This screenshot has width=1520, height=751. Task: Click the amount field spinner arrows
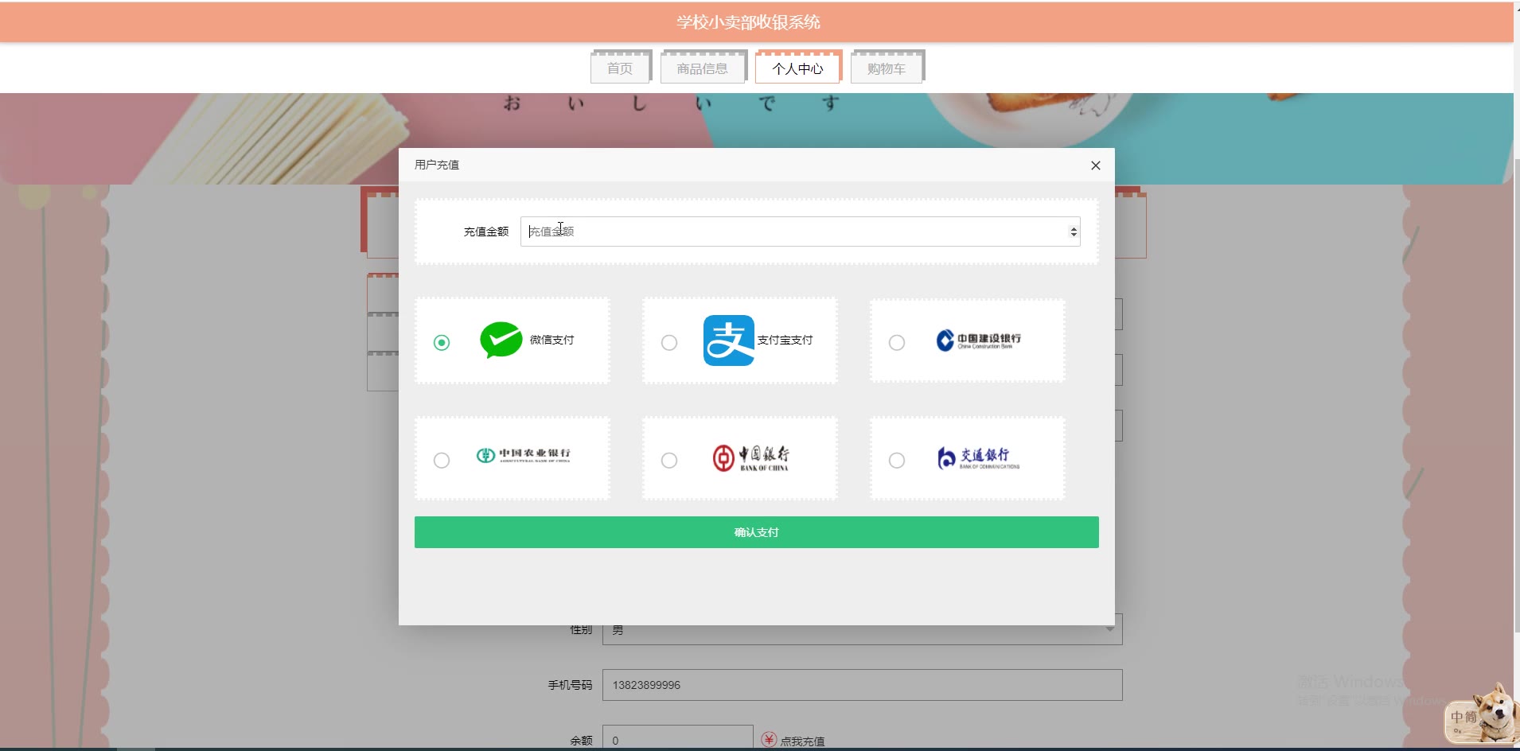click(x=1074, y=232)
